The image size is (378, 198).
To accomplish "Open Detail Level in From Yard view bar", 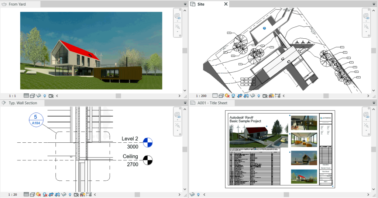I will click(x=26, y=96).
